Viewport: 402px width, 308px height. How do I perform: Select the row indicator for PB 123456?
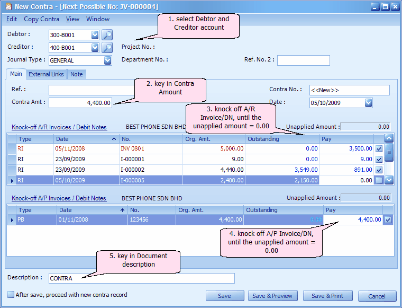pyautogui.click(x=12, y=219)
